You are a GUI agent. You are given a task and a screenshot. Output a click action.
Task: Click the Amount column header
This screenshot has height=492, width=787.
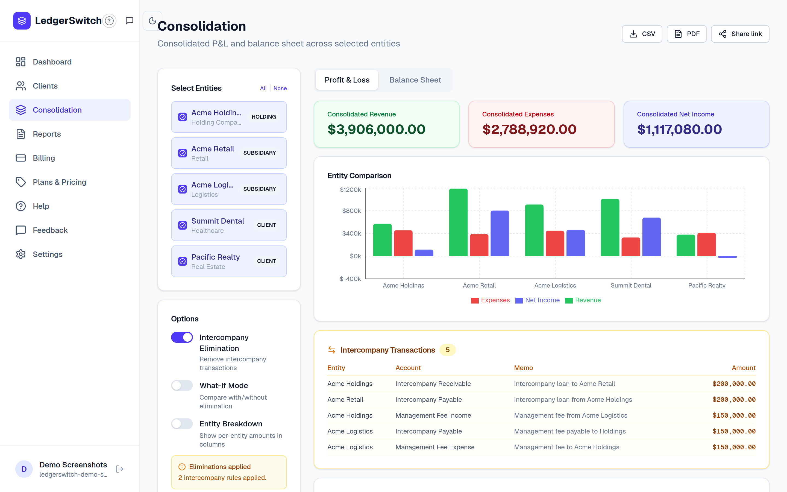tap(744, 368)
